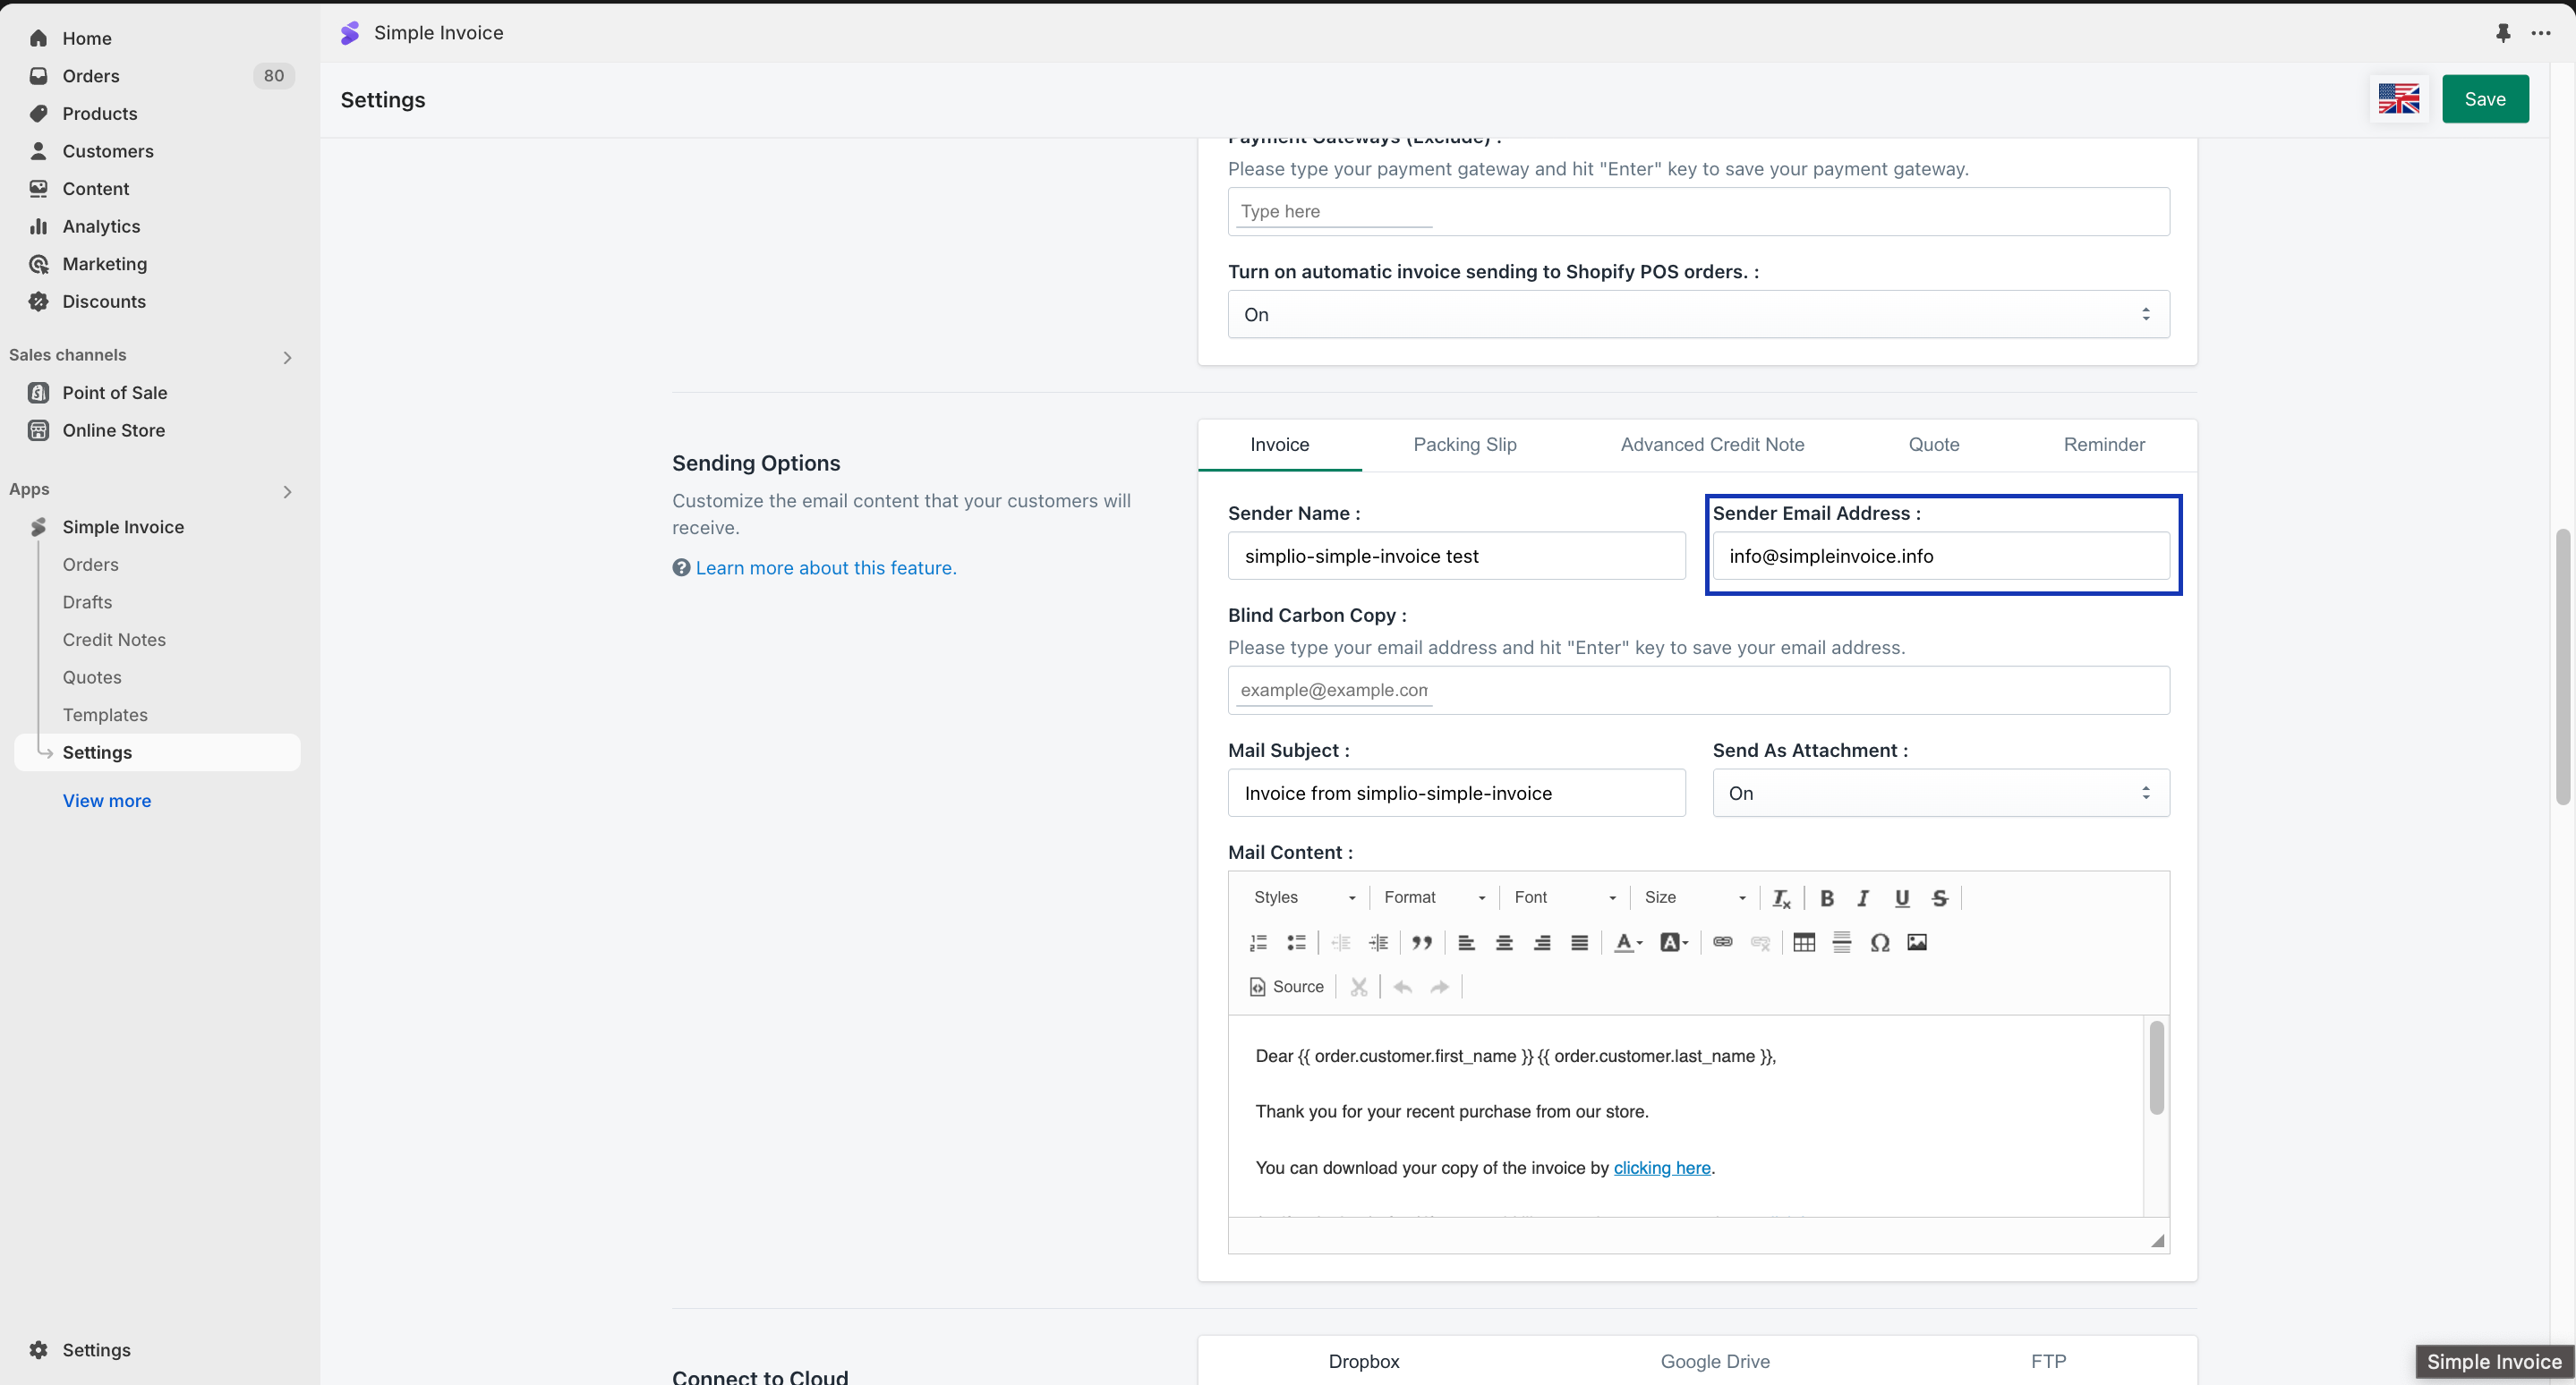Click the green Save button
The width and height of the screenshot is (2576, 1385).
coord(2484,99)
